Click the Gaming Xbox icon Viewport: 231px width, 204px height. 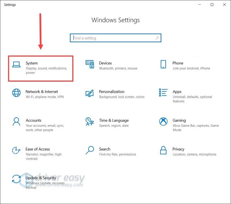(x=163, y=121)
